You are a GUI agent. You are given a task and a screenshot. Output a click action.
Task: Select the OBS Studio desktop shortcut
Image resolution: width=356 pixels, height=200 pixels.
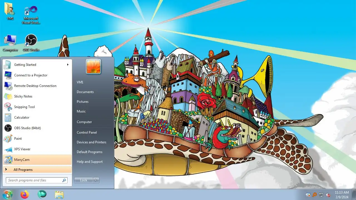pos(31,43)
